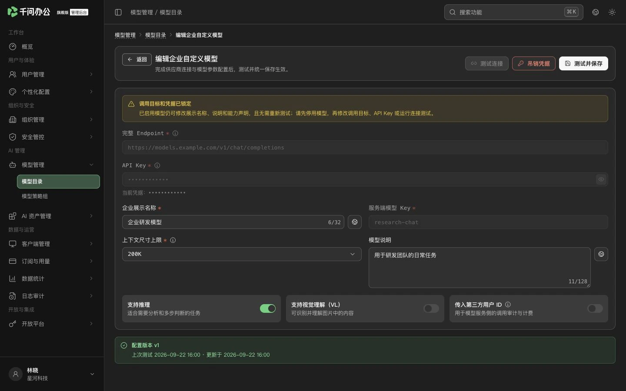This screenshot has height=391, width=626.
Task: Expand the 组织管理 sidebar section
Action: click(x=52, y=119)
